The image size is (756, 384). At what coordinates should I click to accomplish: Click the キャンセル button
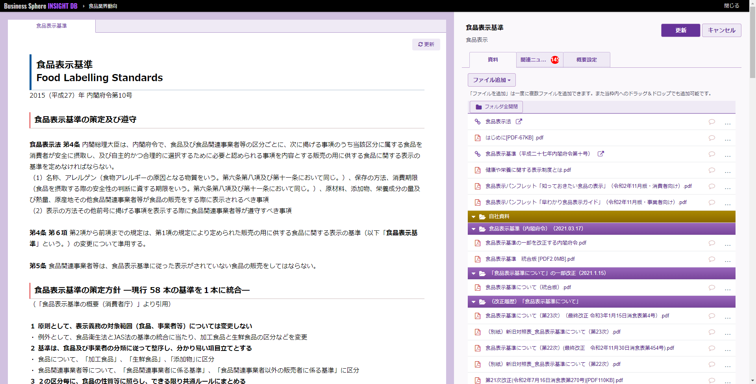[x=721, y=30]
